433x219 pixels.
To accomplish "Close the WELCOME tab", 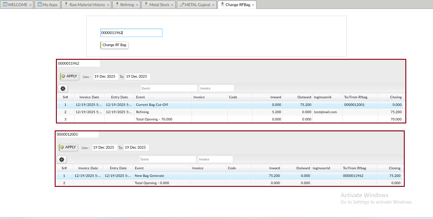I will tap(30, 5).
